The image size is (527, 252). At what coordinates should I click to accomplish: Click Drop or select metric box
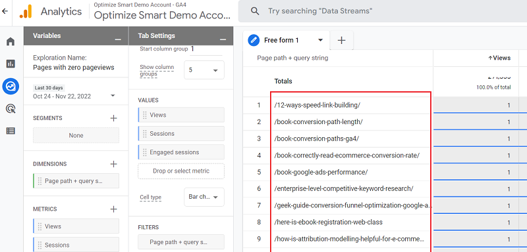click(x=181, y=171)
